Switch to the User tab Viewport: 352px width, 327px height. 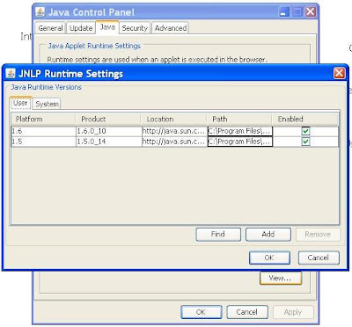[x=20, y=103]
